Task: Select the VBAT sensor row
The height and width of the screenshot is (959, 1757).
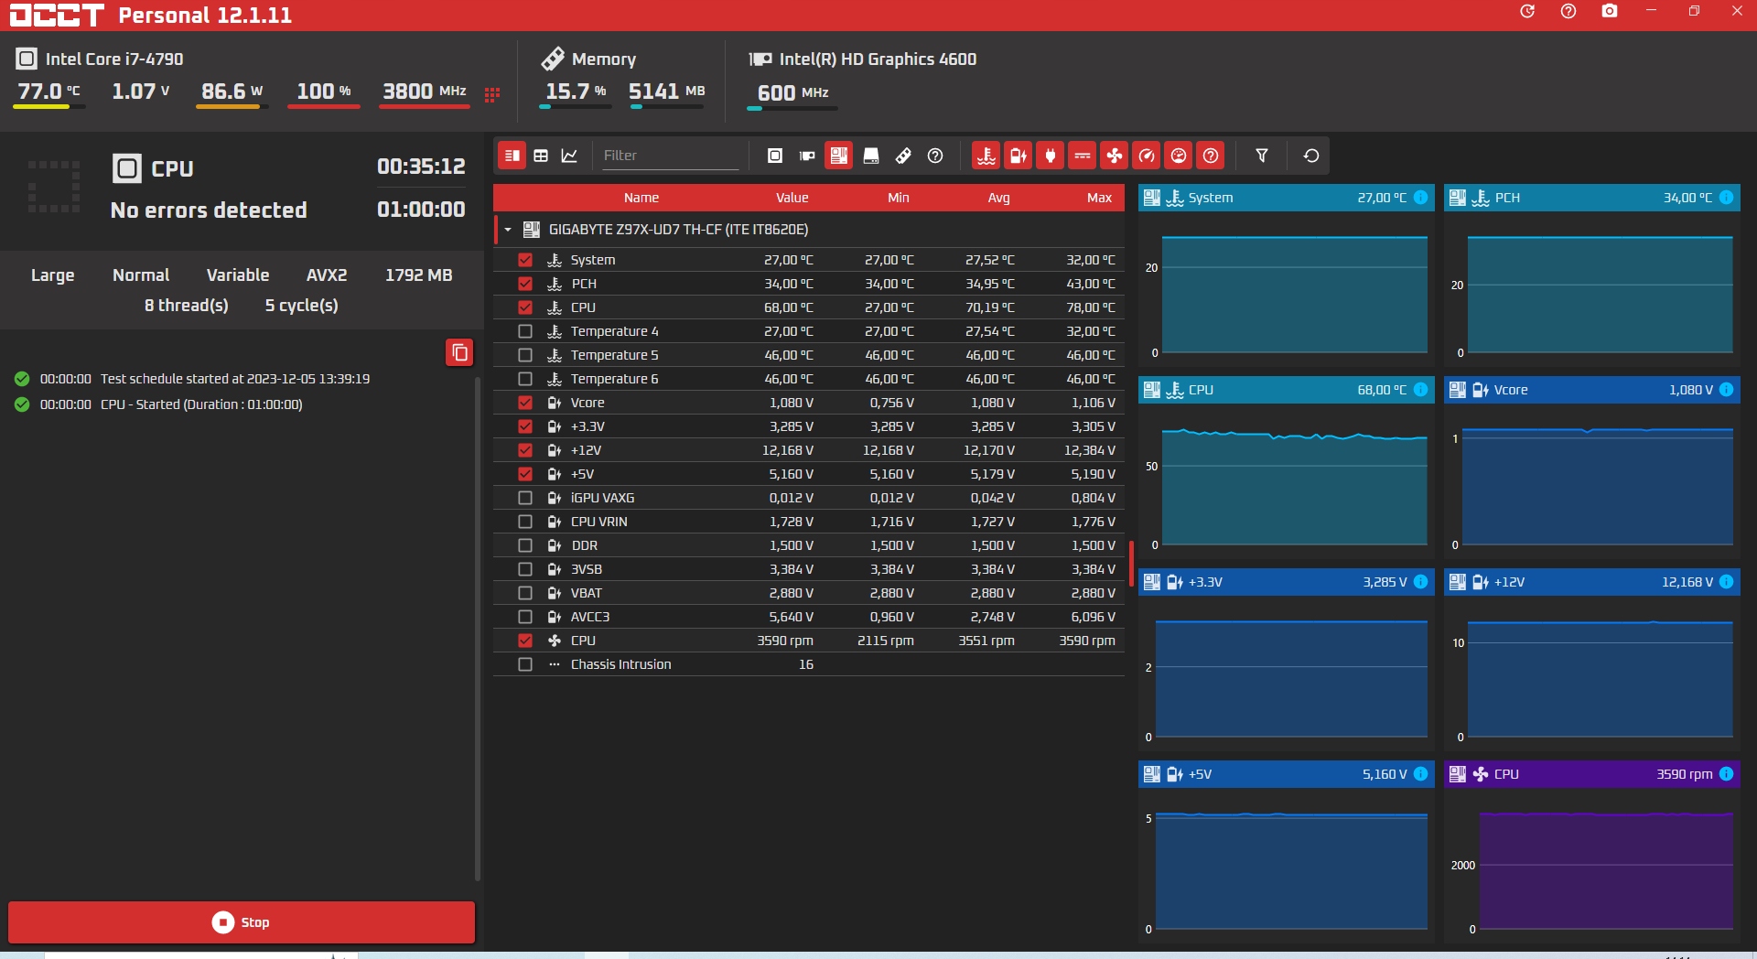Action: click(809, 593)
